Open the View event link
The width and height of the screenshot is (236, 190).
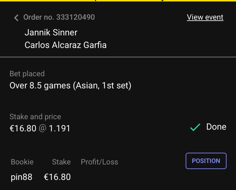point(205,17)
